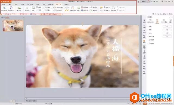This screenshot has height=105, width=174.
Task: Open the Align (对齐) dropdown
Action: (x=101, y=9)
